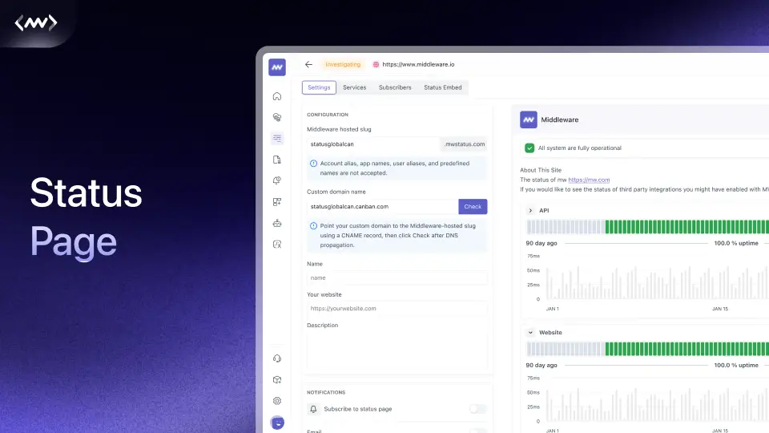Click the info icon beside account alias note
Image resolution: width=769 pixels, height=433 pixels.
coord(313,164)
